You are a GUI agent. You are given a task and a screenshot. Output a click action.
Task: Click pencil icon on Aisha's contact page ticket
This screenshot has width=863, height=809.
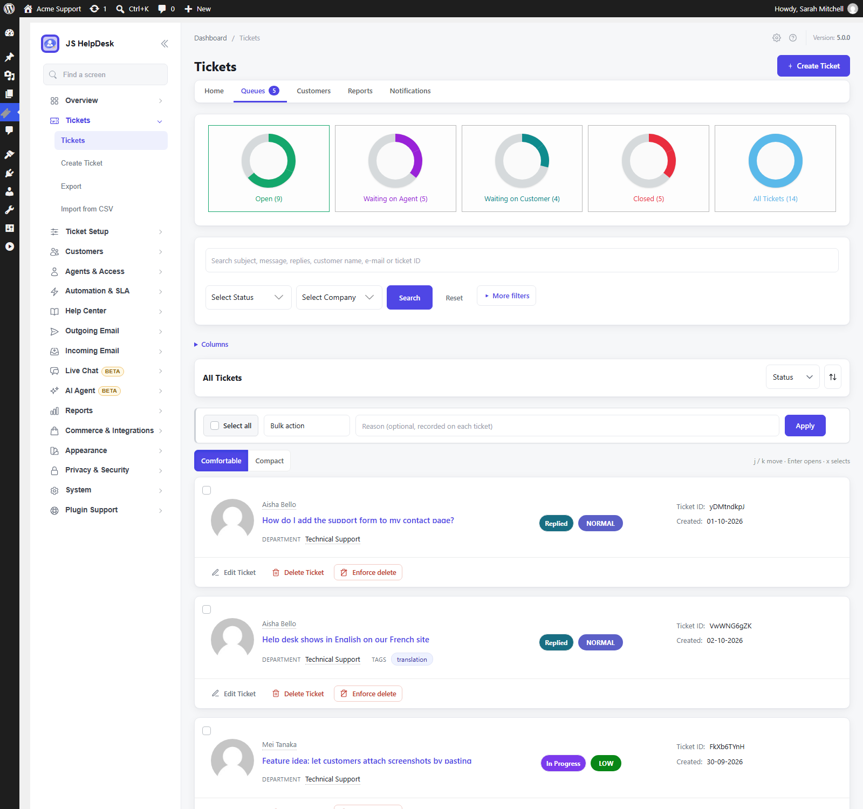pos(215,572)
